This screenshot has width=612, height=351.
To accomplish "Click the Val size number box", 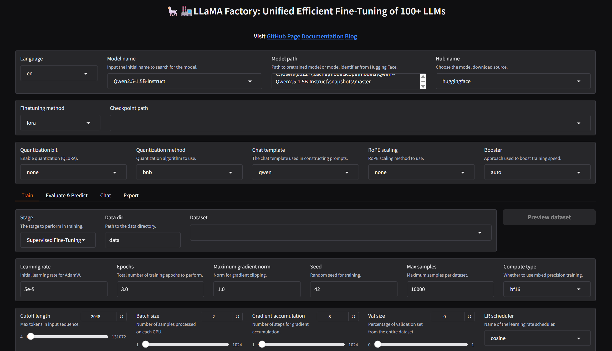I will [447, 317].
